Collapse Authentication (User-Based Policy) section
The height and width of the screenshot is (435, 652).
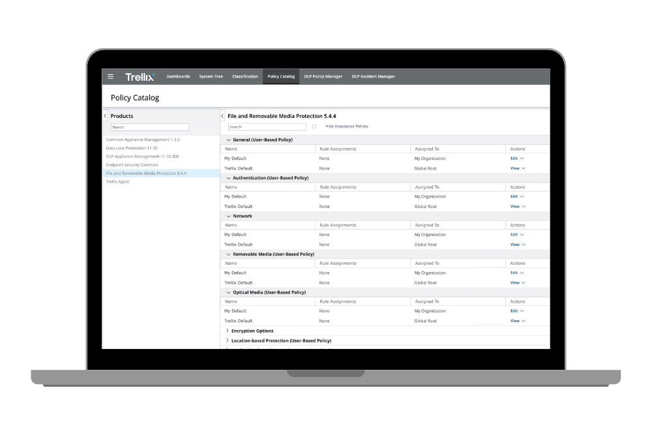point(228,178)
